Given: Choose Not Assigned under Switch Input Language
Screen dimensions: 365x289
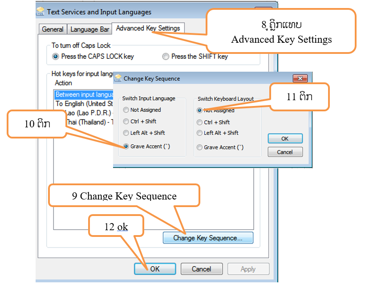Looking at the screenshot, I should (x=126, y=110).
